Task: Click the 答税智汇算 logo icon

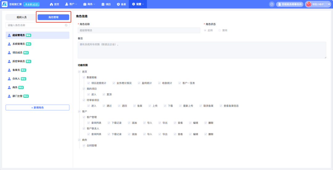Action: (4, 4)
